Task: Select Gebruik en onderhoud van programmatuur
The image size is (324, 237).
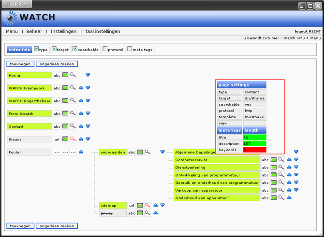Action: pos(217,183)
